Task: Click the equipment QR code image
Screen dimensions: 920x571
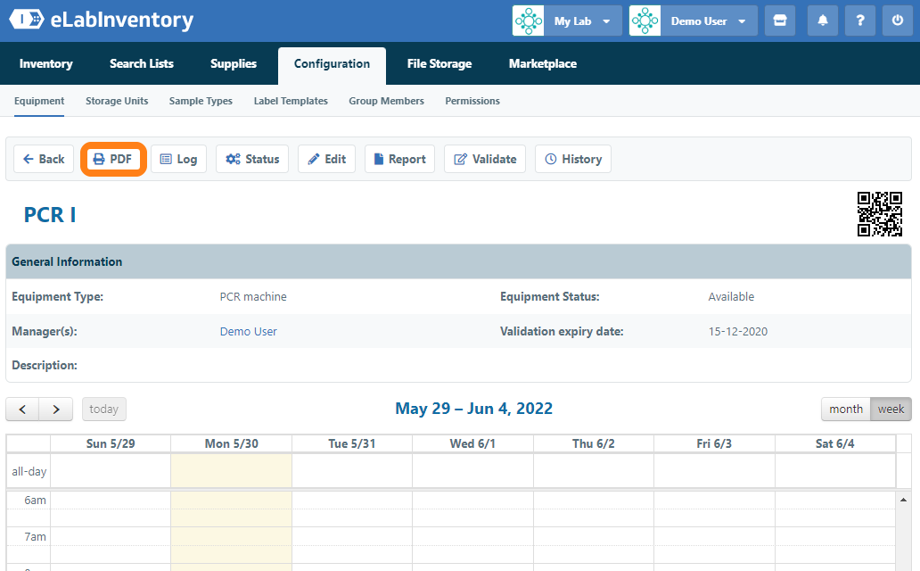Action: coord(879,214)
